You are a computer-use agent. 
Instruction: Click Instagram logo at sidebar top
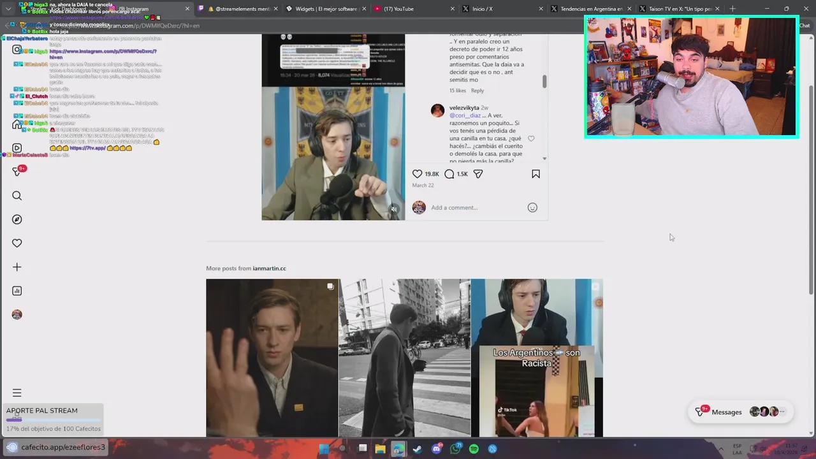pos(17,49)
